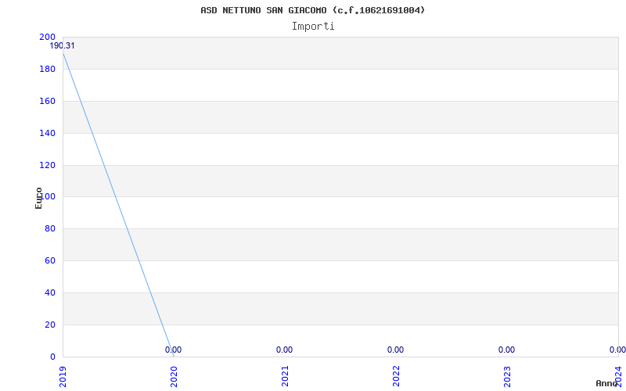Viewport: 626px width, 391px height.
Task: Click the 160 y-axis tick label
Action: click(47, 101)
